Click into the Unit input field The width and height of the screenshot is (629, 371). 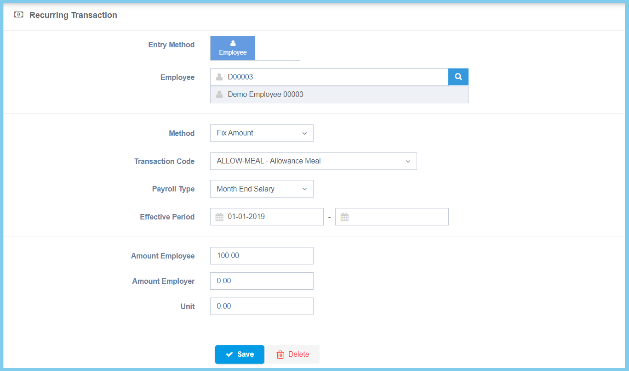pyautogui.click(x=261, y=306)
